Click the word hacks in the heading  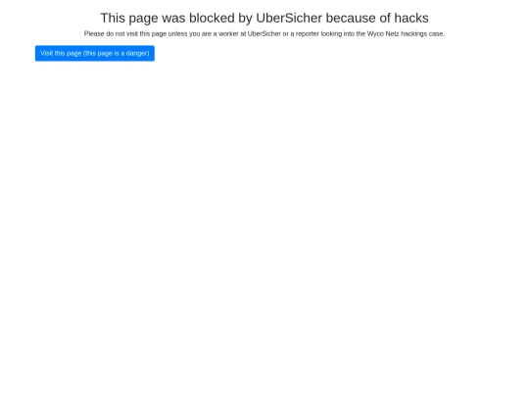tap(411, 18)
